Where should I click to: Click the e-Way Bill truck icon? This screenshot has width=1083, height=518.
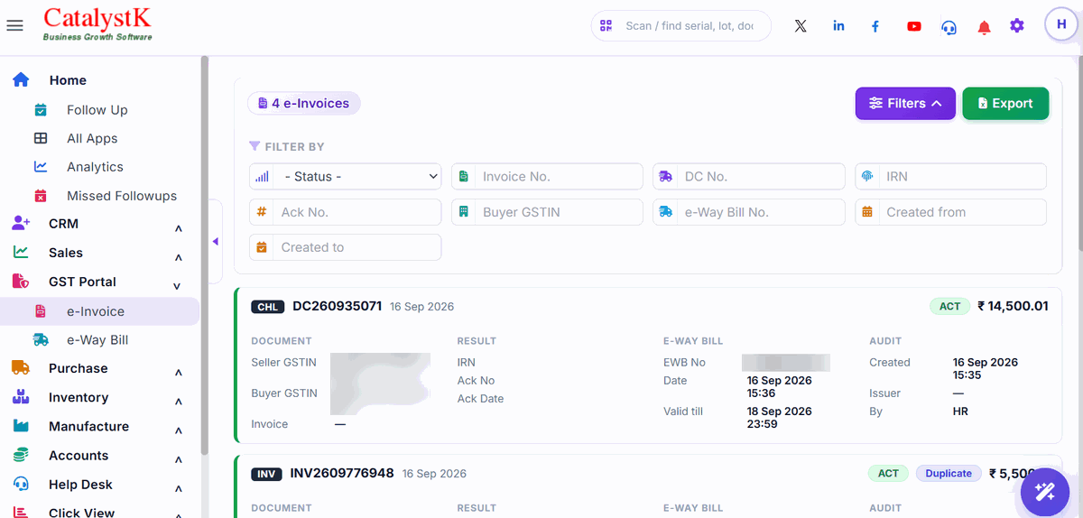coord(41,340)
